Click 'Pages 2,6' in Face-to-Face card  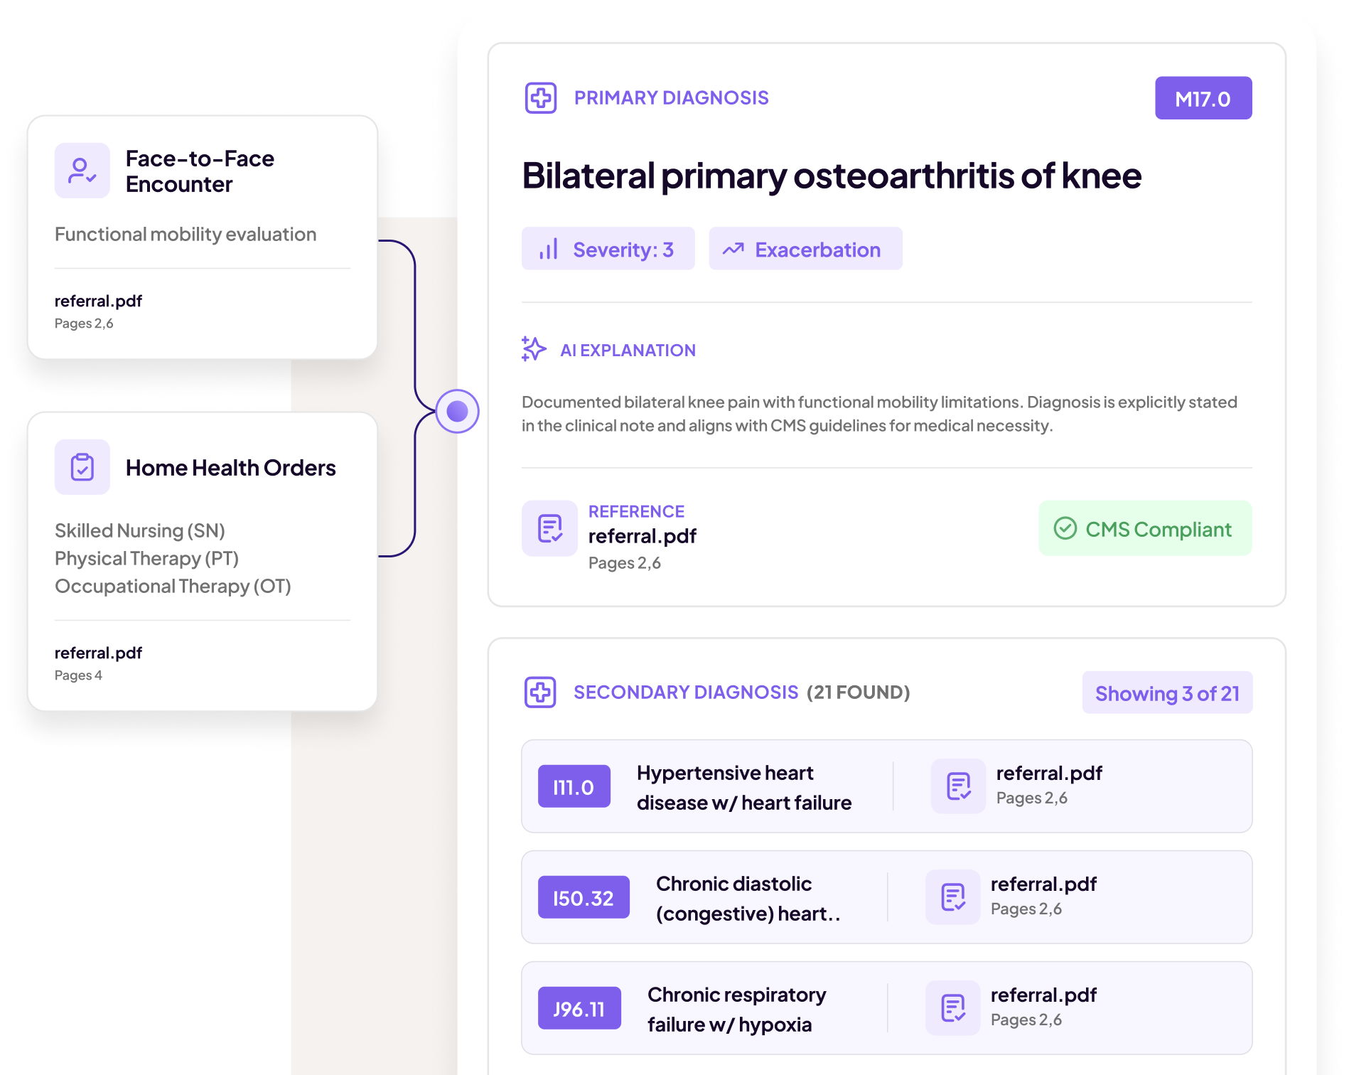(84, 323)
